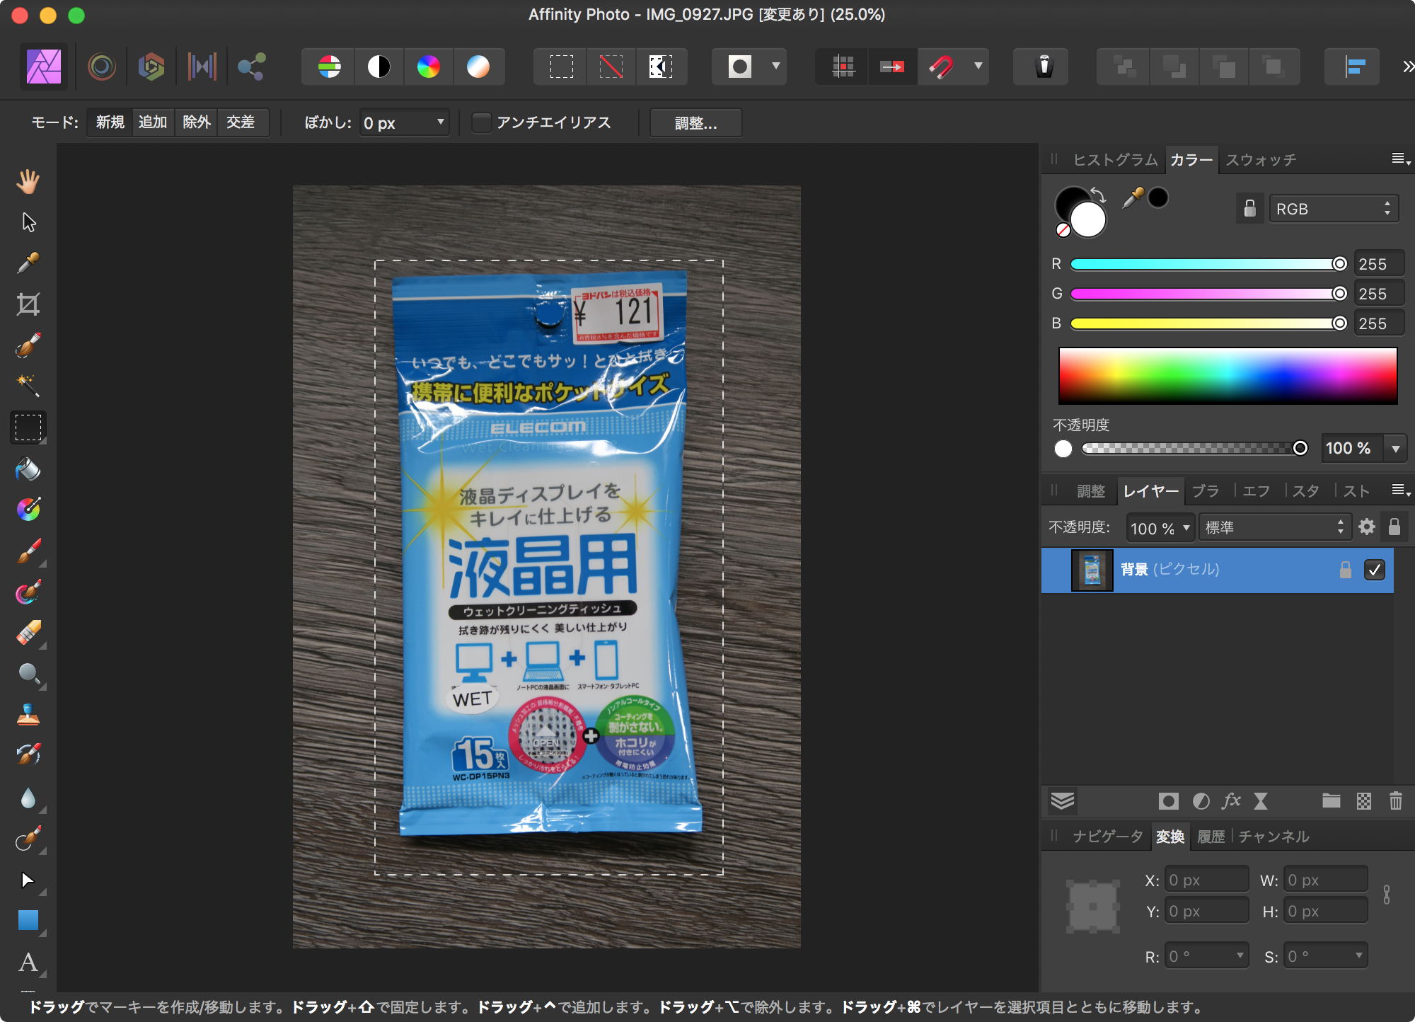The height and width of the screenshot is (1022, 1415).
Task: Select the Move tool arrow
Action: [28, 222]
